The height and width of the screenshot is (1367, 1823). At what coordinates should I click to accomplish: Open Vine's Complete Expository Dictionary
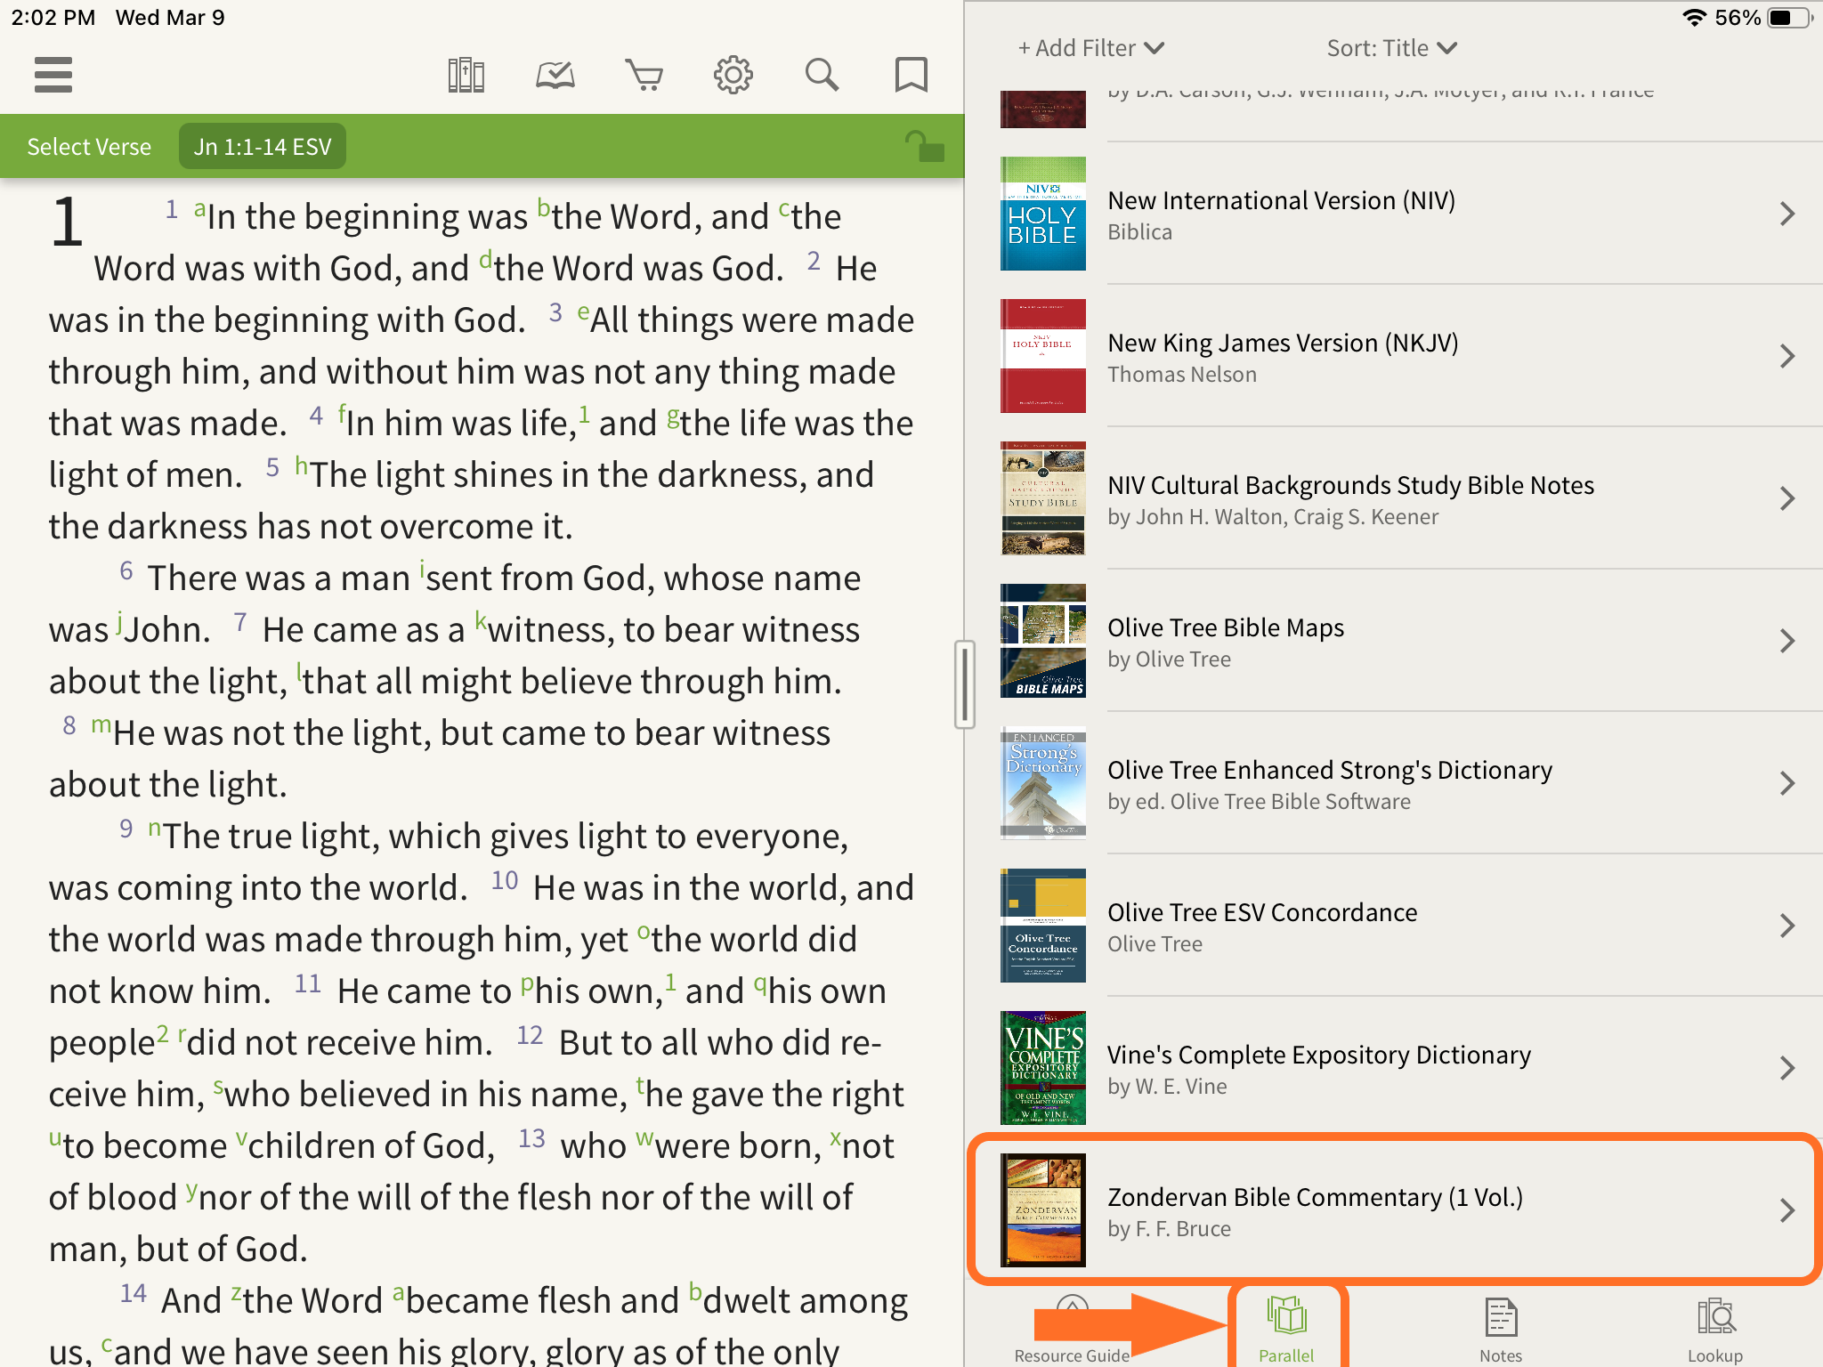(x=1394, y=1068)
